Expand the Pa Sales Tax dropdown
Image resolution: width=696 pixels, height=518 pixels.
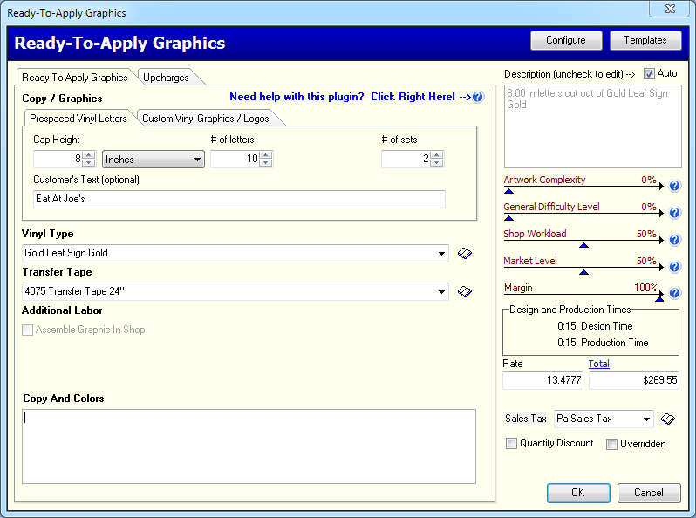point(646,419)
